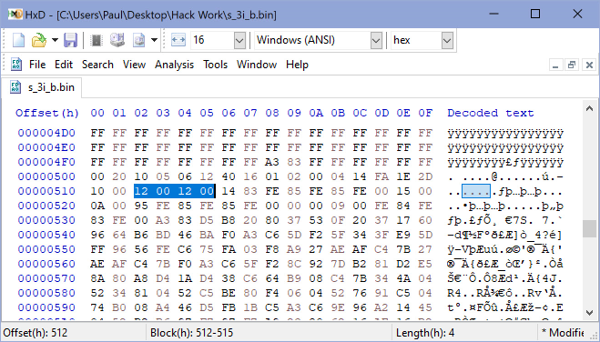Click offset row label 00000580
Viewport: 600px width, 342px height.
click(x=46, y=293)
